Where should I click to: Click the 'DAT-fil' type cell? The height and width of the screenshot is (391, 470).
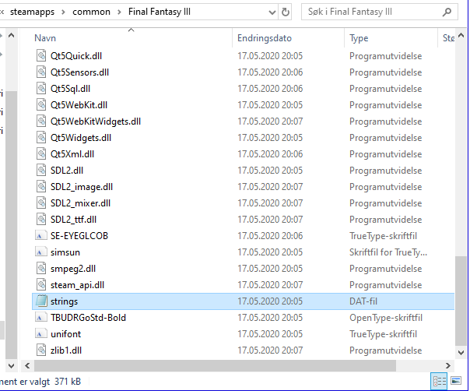(x=363, y=301)
